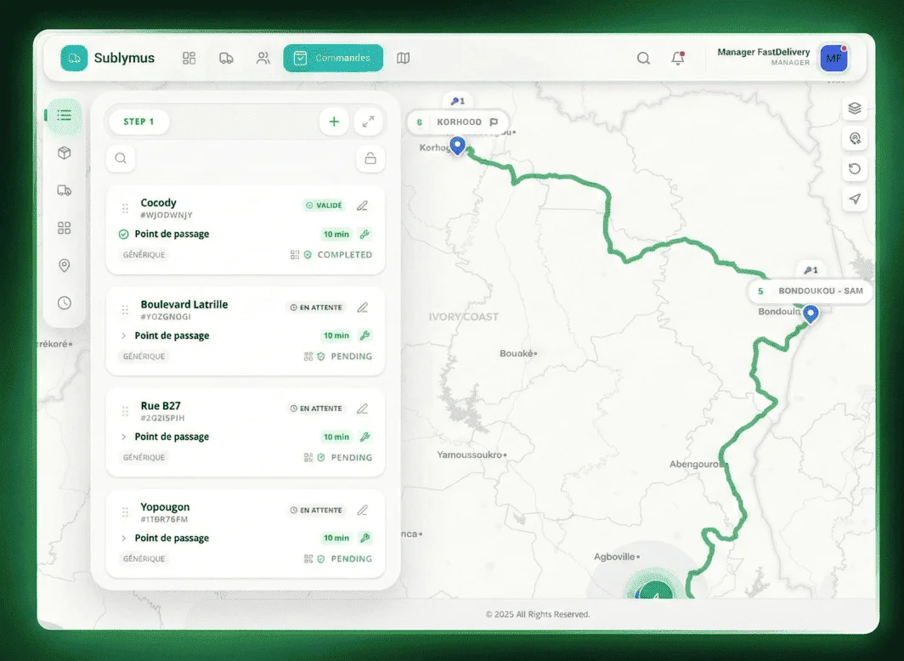The image size is (904, 661).
Task: Edit the Cocody order with pencil icon
Action: pyautogui.click(x=362, y=206)
